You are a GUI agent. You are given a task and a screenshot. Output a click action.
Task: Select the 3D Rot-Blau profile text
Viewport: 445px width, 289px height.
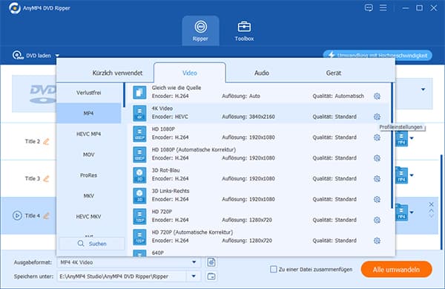pos(165,170)
